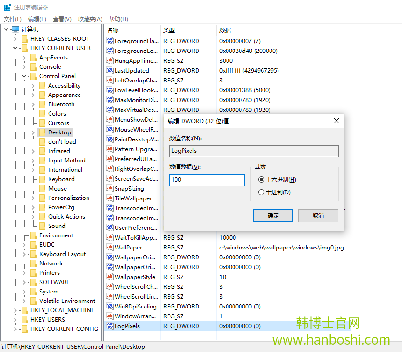
Task: Click the string icon beside HungAppTime­out
Action: click(x=110, y=60)
